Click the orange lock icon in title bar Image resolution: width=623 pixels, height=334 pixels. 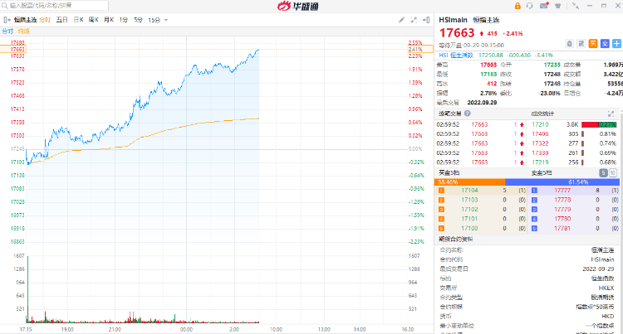pos(518,6)
